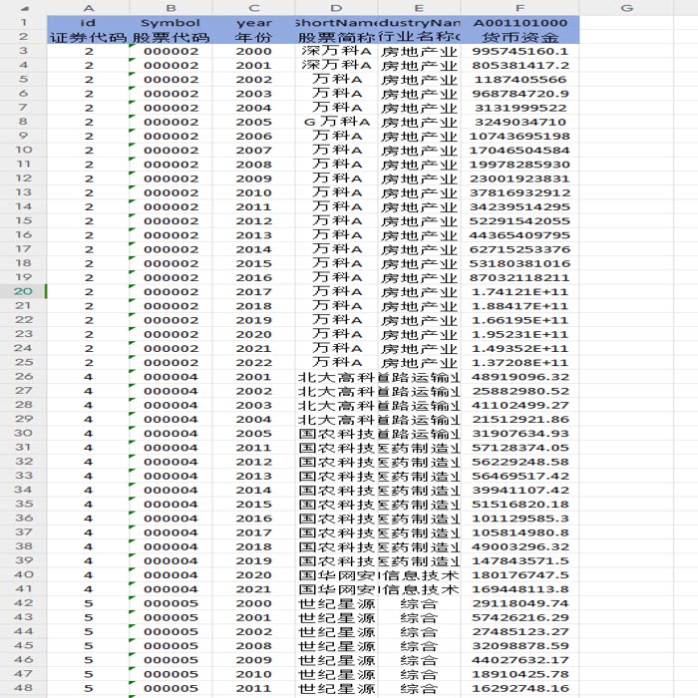
Task: Select the entire sheet with the corner triangle
Action: tap(23, 8)
